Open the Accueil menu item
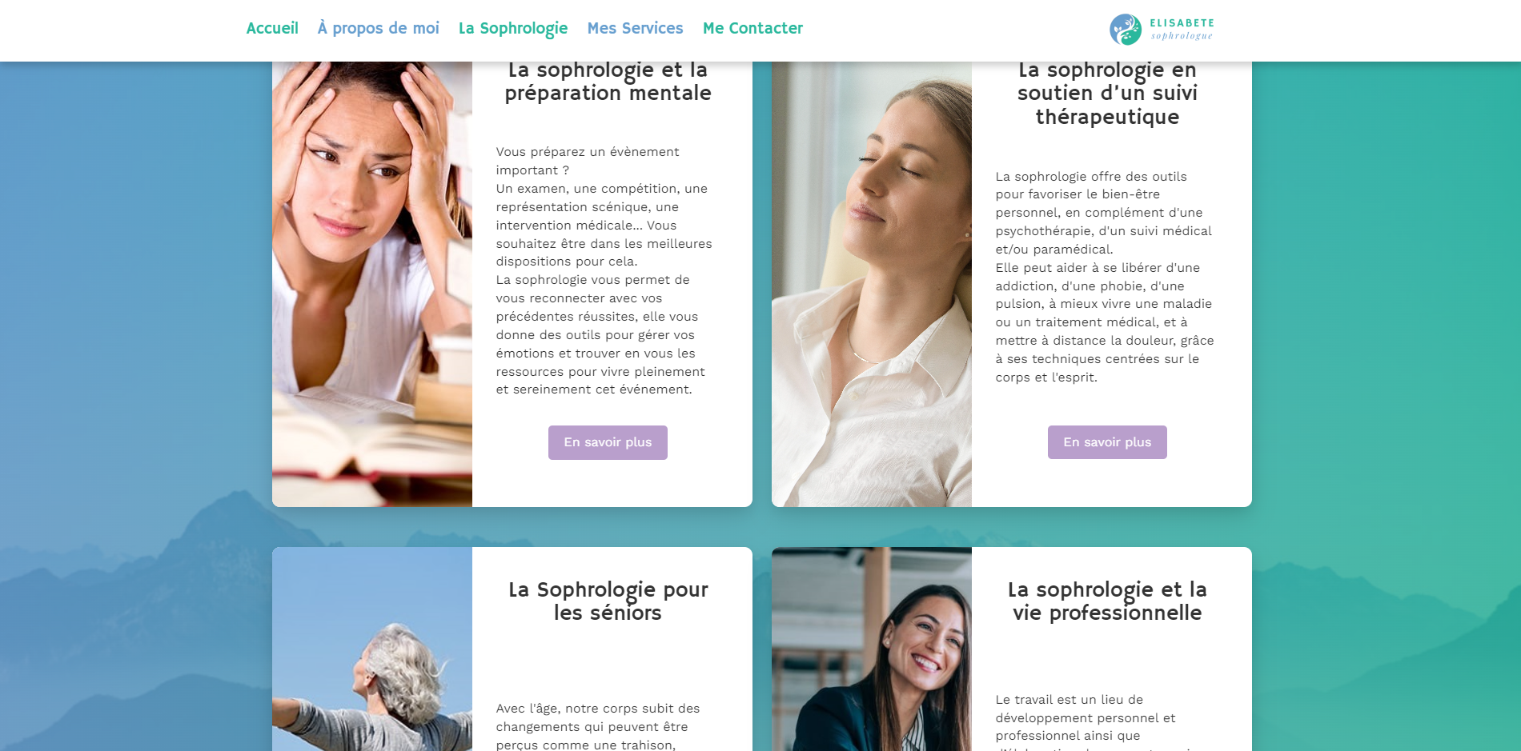The image size is (1521, 751). point(272,28)
